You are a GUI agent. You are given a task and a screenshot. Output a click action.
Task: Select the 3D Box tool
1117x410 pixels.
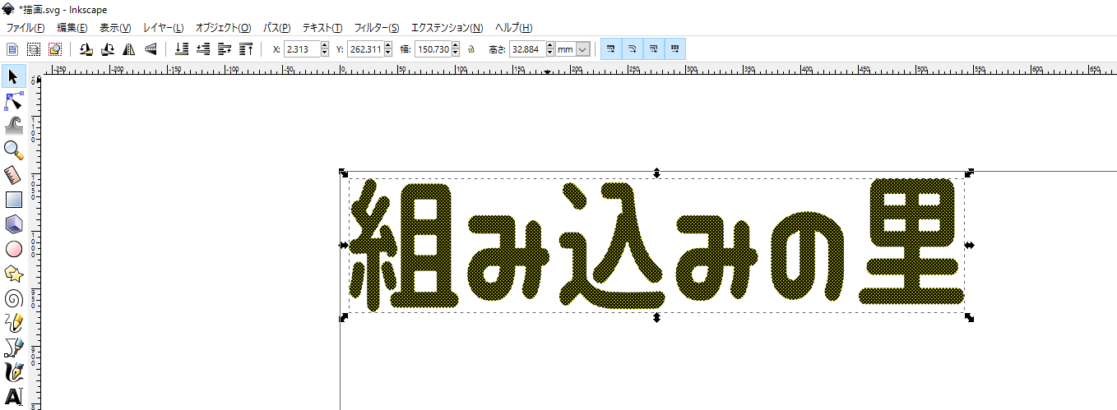click(x=13, y=223)
